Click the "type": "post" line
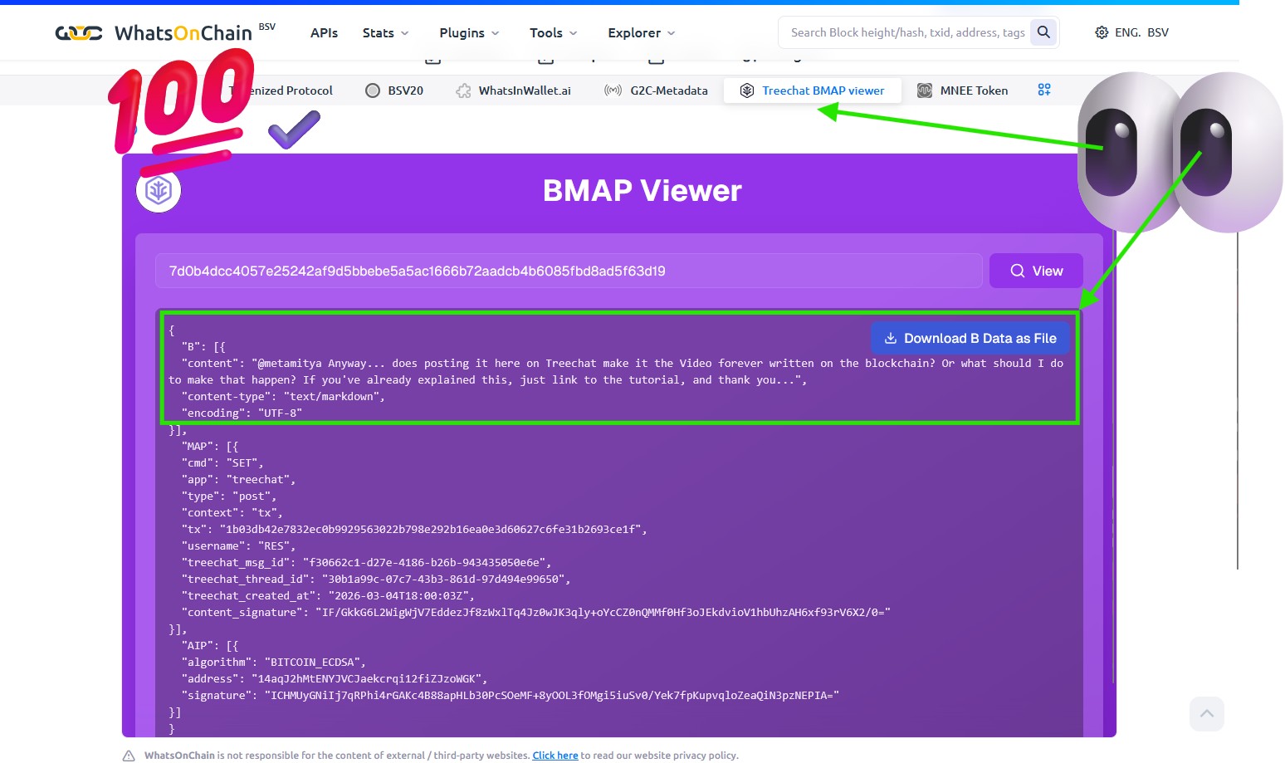 (x=229, y=496)
